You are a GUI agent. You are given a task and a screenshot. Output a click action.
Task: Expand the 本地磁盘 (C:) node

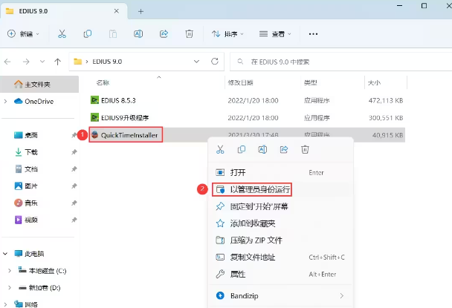(10, 271)
